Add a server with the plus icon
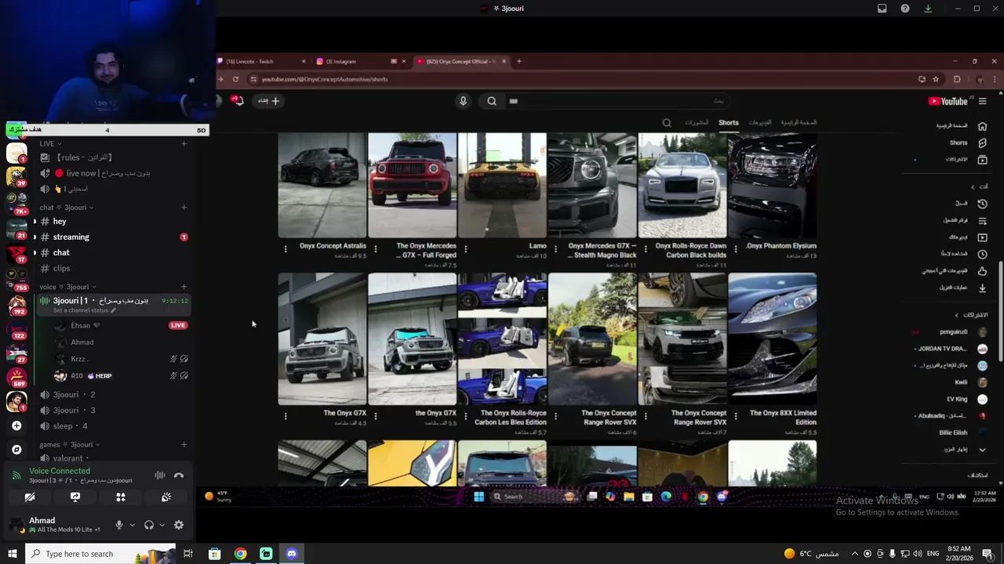The width and height of the screenshot is (1004, 564). point(16,425)
